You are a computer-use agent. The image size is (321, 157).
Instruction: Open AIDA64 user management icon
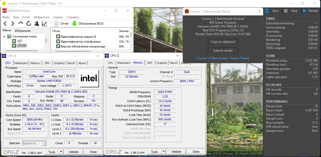[37, 24]
